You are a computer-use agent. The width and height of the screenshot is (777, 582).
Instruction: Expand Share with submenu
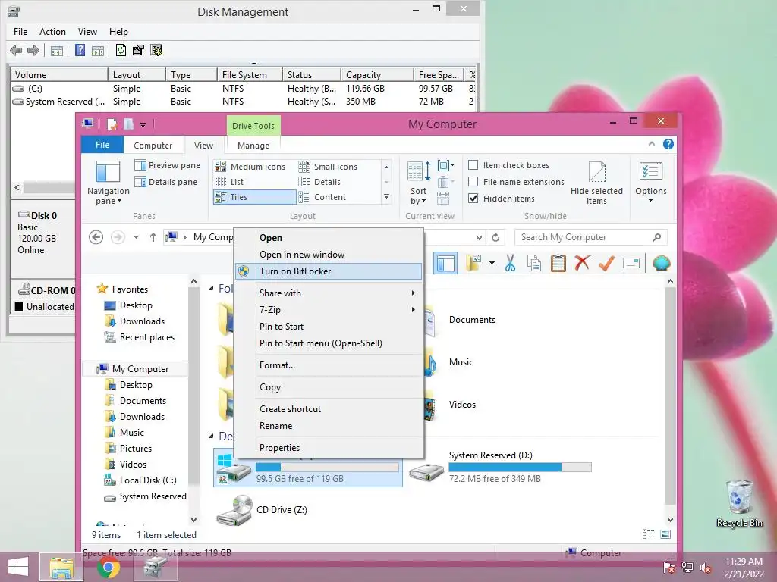(x=329, y=293)
